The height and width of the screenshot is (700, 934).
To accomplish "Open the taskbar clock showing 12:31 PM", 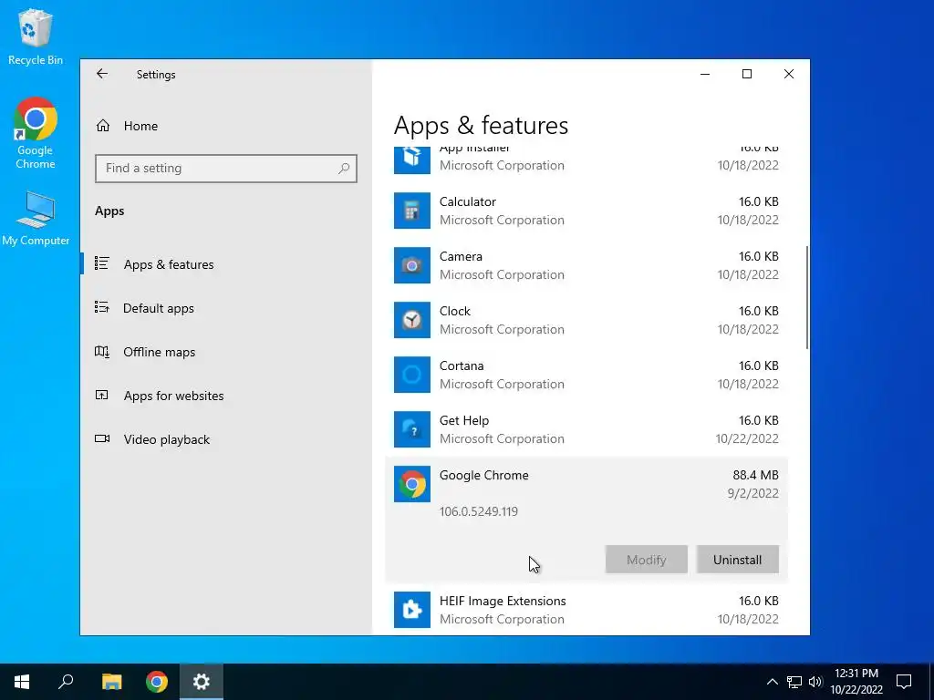I will pos(856,682).
